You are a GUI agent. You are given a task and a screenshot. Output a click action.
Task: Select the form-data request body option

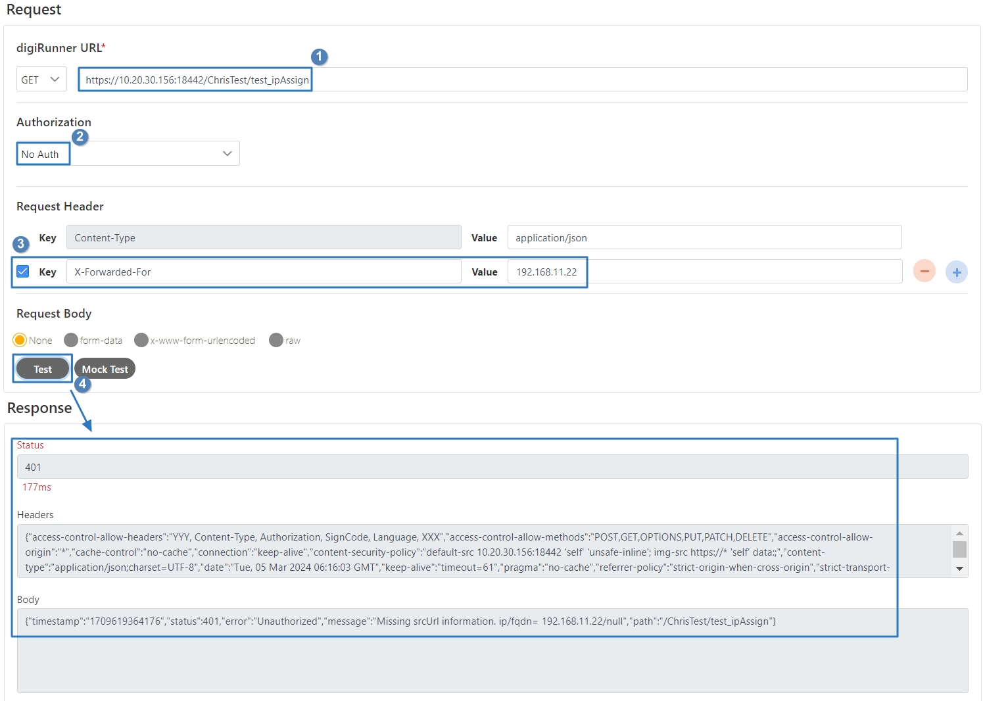pos(71,340)
